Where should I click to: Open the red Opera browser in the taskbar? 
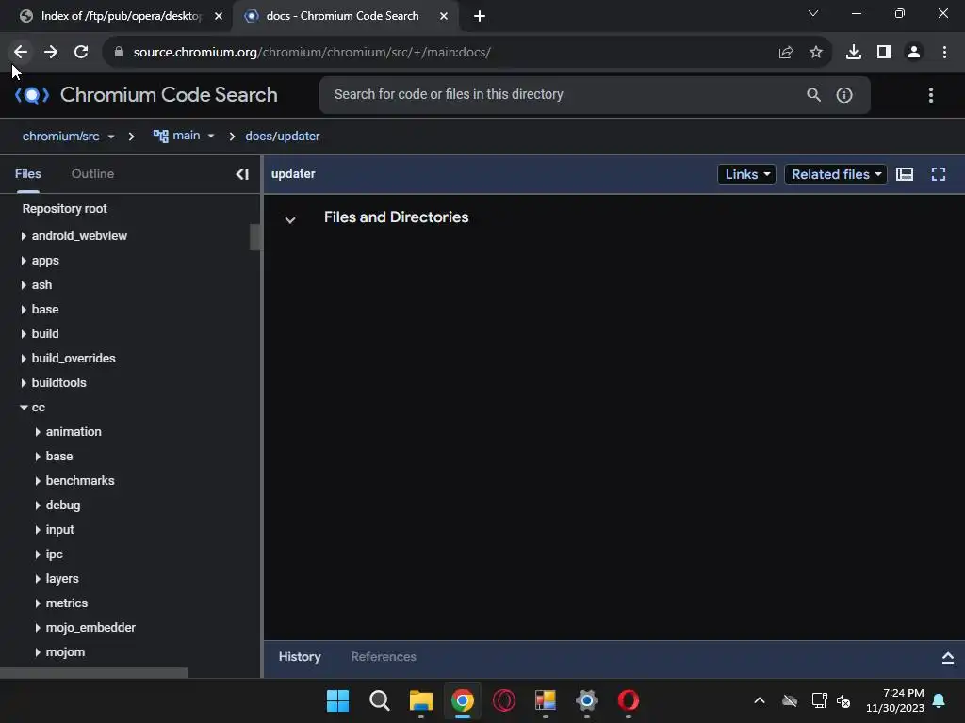(x=628, y=700)
